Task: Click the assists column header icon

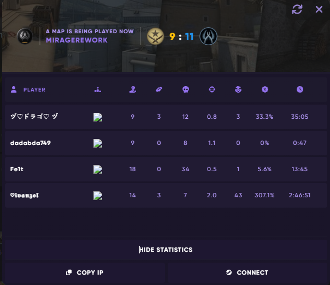Action: pyautogui.click(x=159, y=89)
